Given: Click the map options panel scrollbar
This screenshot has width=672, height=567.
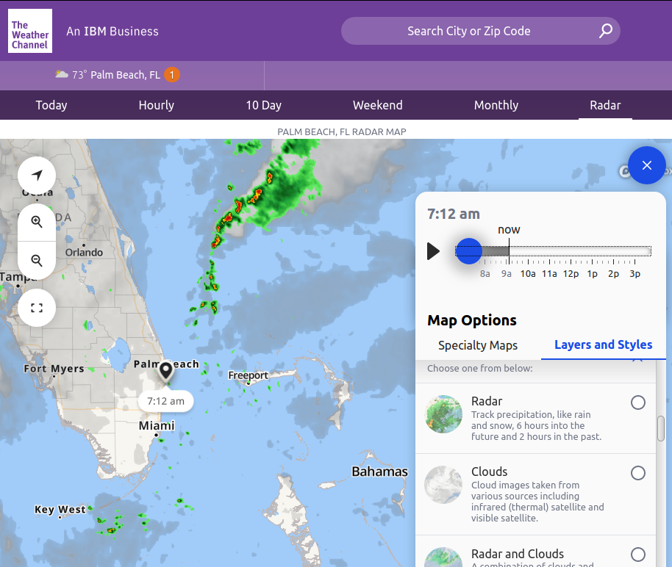Looking at the screenshot, I should pyautogui.click(x=661, y=427).
